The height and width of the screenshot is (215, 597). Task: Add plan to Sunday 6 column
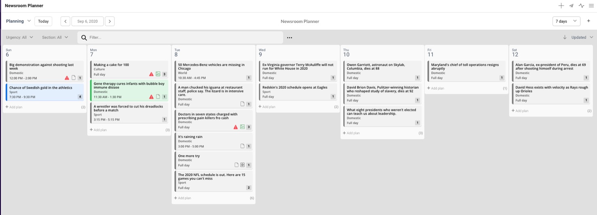(x=14, y=107)
